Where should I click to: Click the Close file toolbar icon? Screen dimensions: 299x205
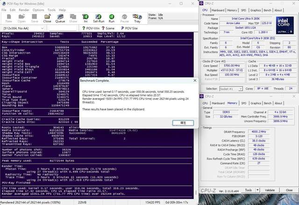[x=47, y=19]
